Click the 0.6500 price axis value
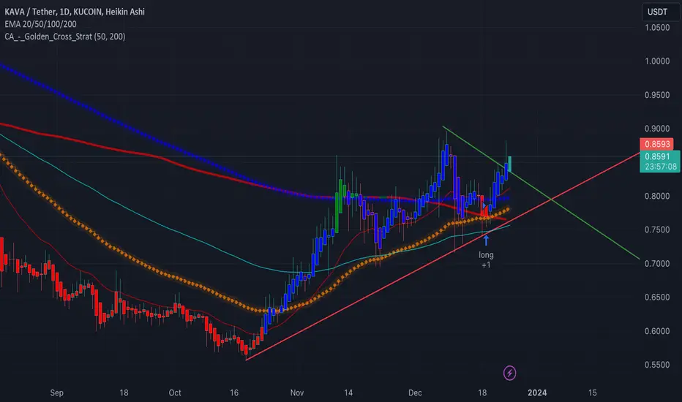The height and width of the screenshot is (402, 682). pyautogui.click(x=657, y=297)
